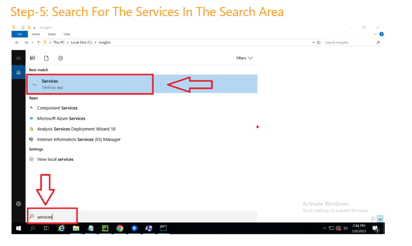Toggle the hamburger menu in search panel
Screen dimensions: 412x246
18,58
